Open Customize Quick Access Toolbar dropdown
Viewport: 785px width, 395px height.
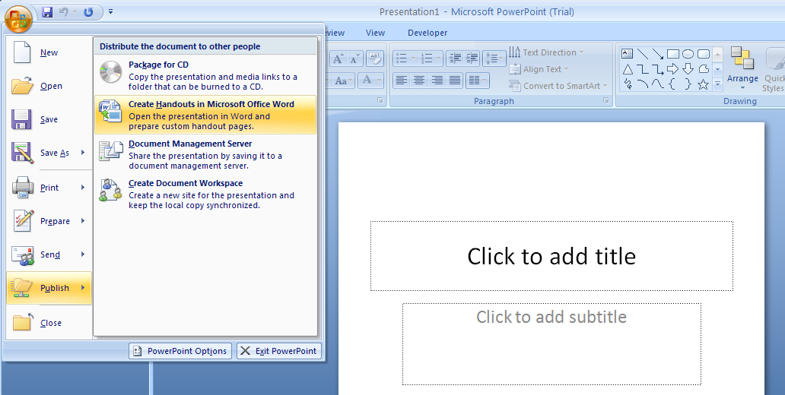[110, 11]
